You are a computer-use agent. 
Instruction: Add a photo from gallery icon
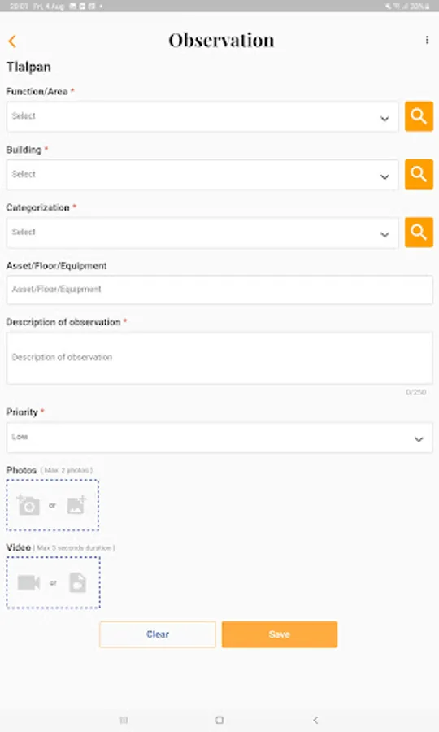76,505
